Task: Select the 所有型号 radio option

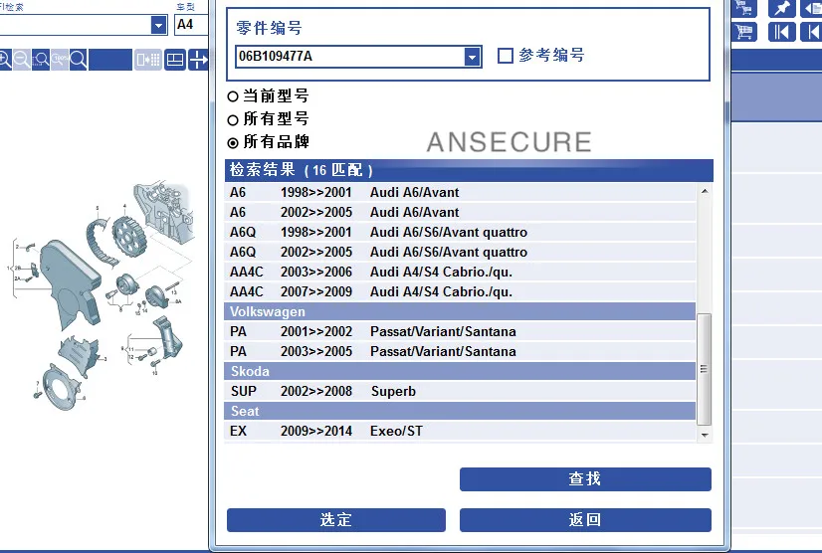Action: (233, 120)
